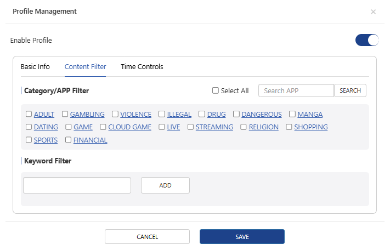The width and height of the screenshot is (390, 250).
Task: Open the DANGEROUS category link
Action: [261, 115]
